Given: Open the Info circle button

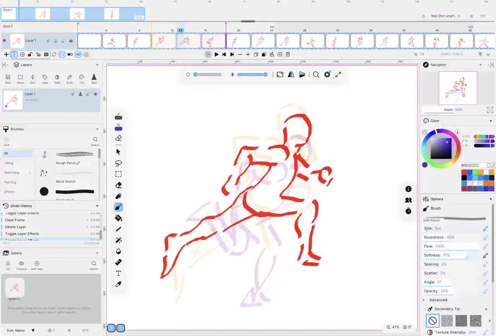Looking at the screenshot, I should [408, 189].
